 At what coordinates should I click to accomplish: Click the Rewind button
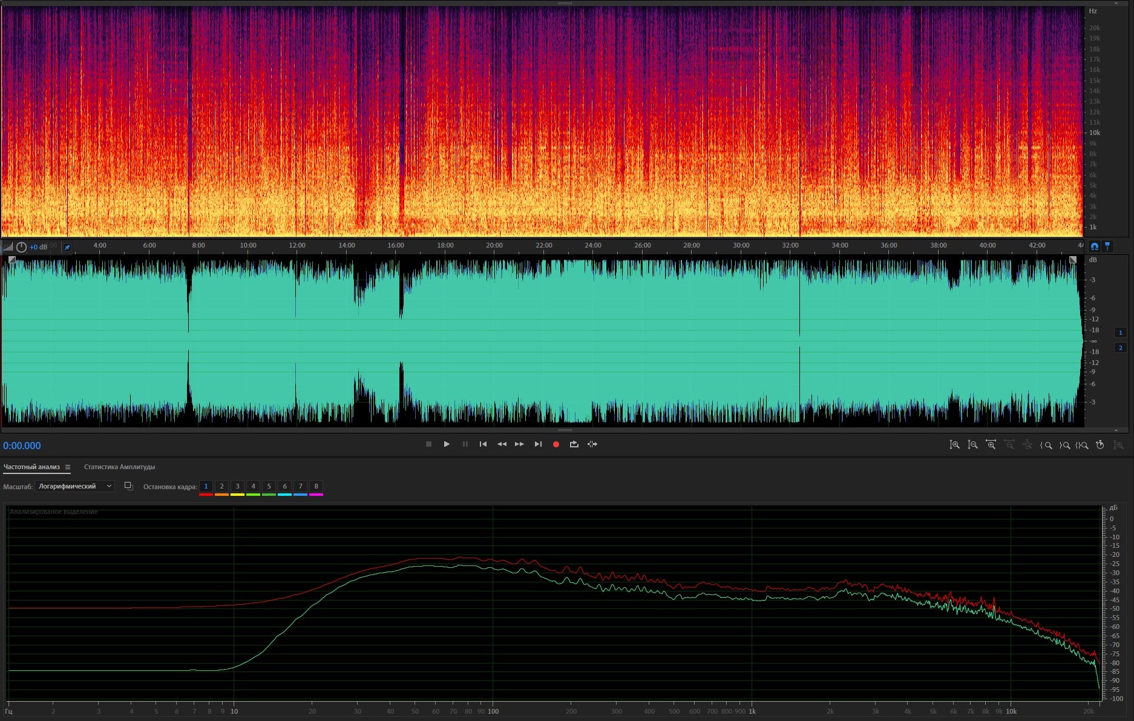502,444
